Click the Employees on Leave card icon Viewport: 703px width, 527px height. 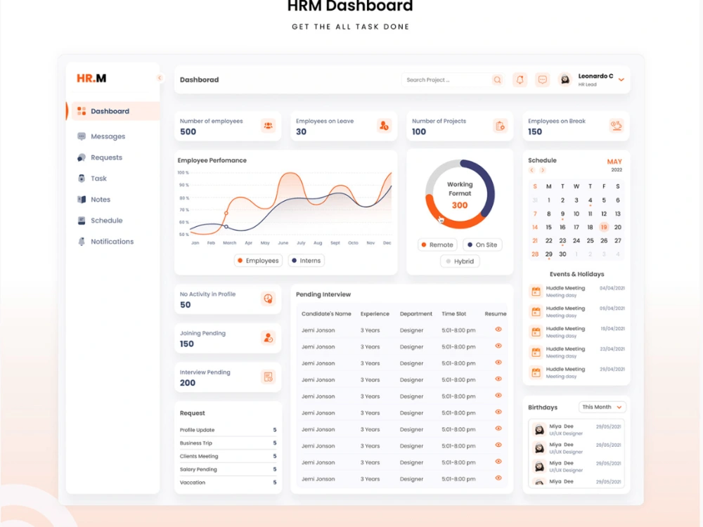click(385, 126)
